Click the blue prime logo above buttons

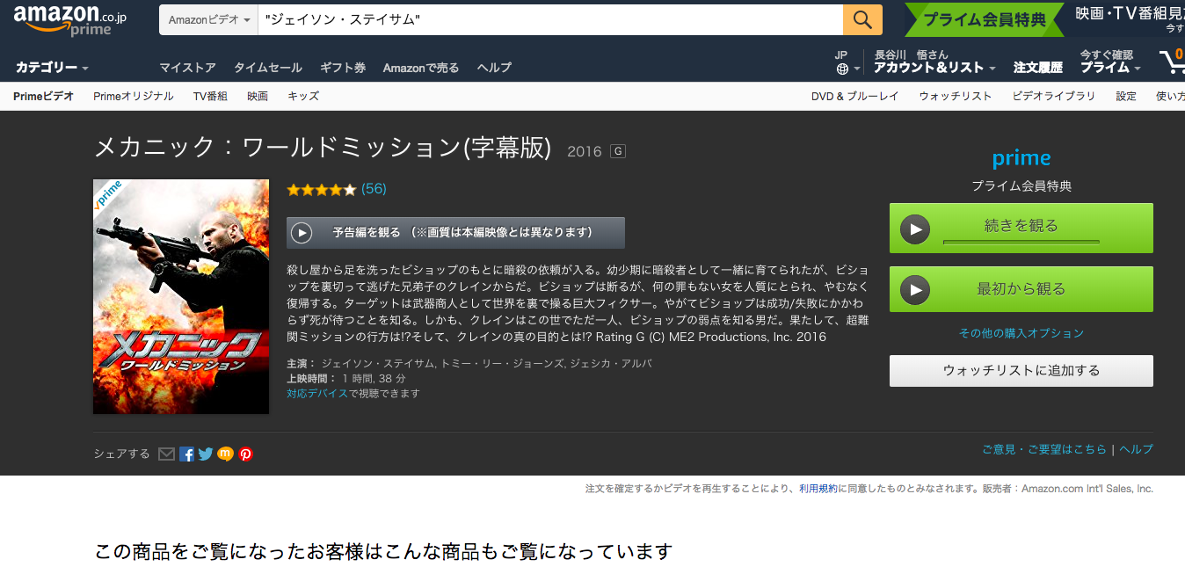[x=1021, y=159]
